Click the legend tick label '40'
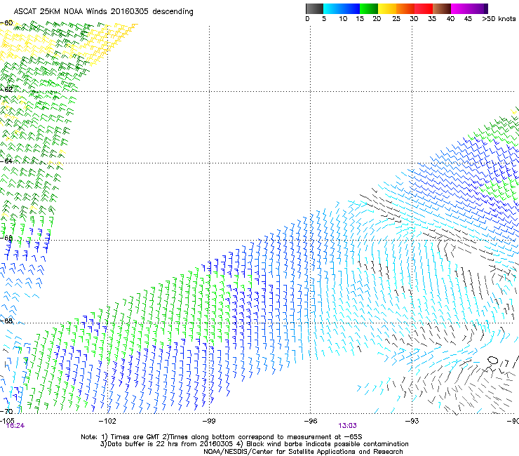This screenshot has width=519, height=456. [x=450, y=19]
